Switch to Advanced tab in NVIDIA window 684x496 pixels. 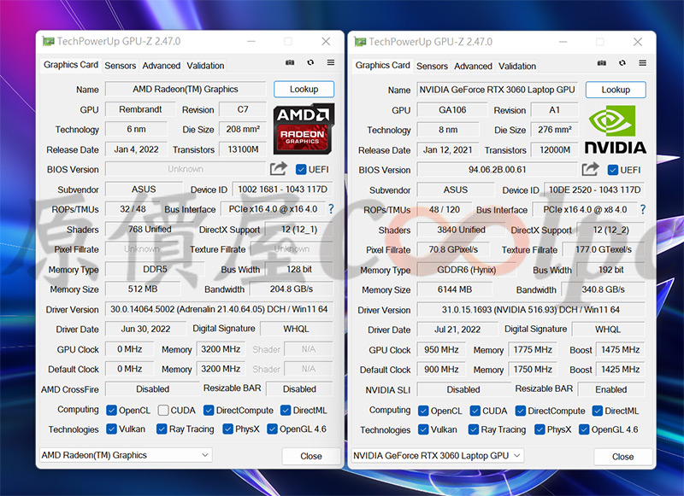point(473,67)
